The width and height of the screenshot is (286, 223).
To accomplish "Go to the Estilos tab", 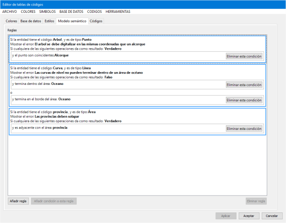I will click(49, 21).
